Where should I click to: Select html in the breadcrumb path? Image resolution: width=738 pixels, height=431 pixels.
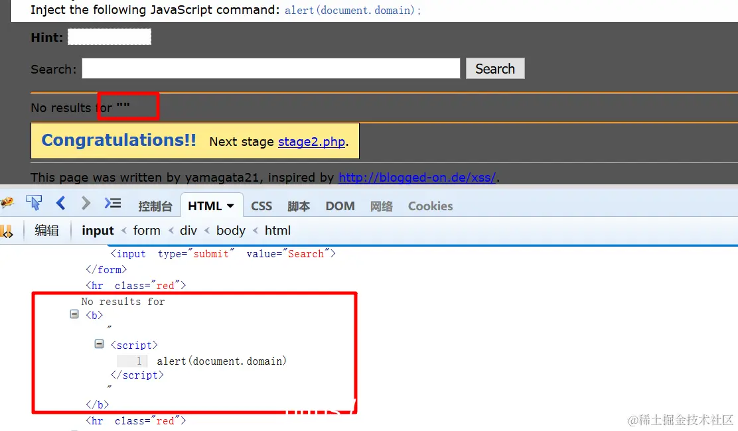(277, 230)
